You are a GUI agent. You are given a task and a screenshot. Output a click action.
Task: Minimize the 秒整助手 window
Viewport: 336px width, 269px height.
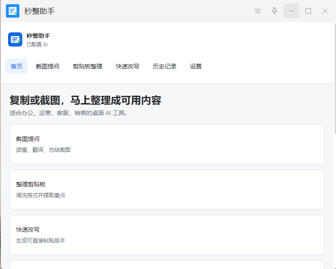tap(291, 11)
